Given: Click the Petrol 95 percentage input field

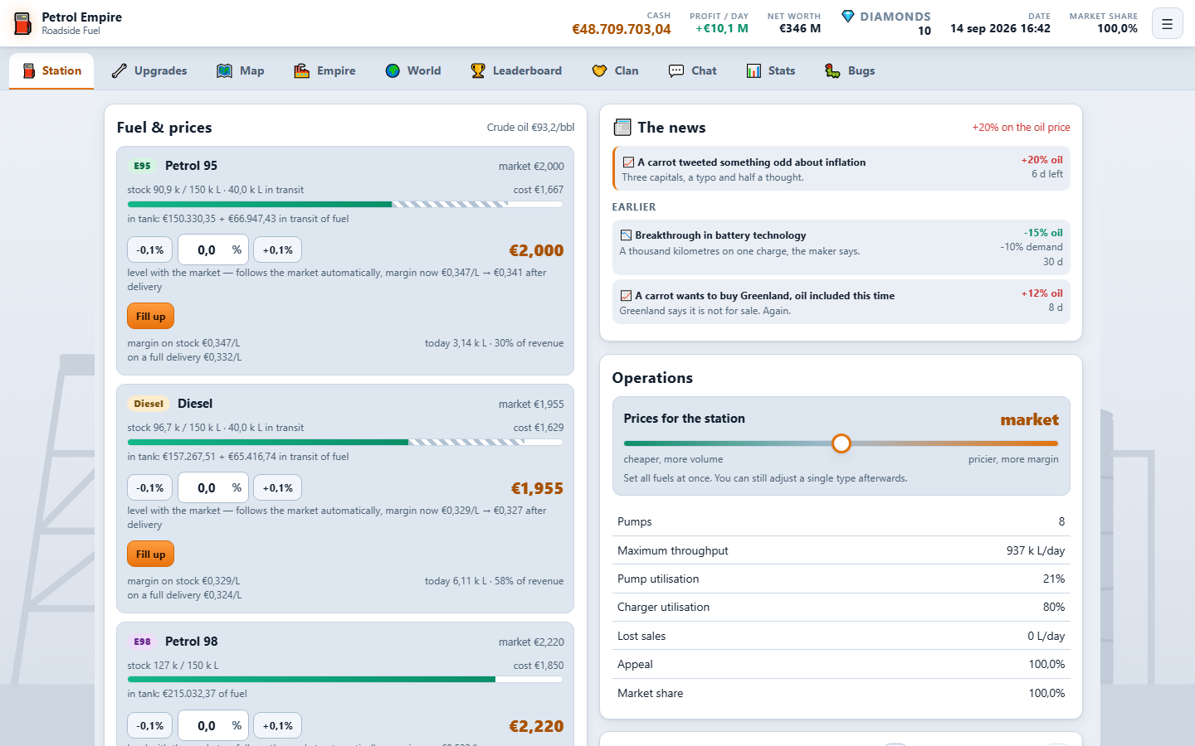Looking at the screenshot, I should 213,249.
